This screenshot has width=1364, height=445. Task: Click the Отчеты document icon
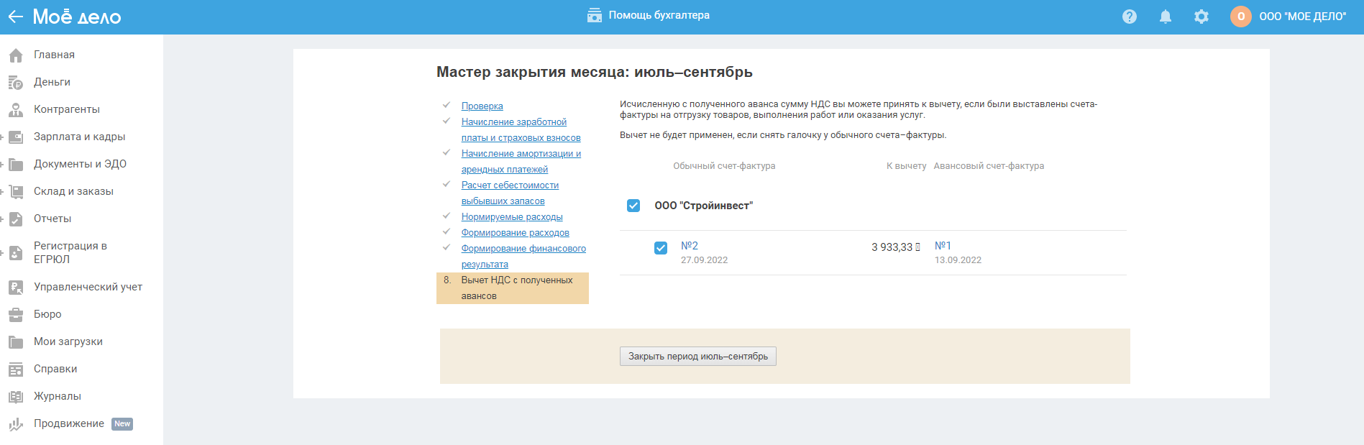tap(16, 219)
